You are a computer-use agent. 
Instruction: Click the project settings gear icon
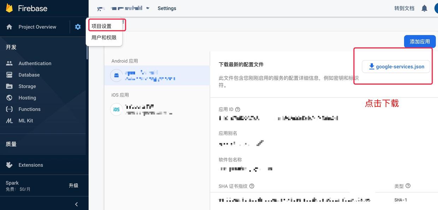pyautogui.click(x=78, y=26)
